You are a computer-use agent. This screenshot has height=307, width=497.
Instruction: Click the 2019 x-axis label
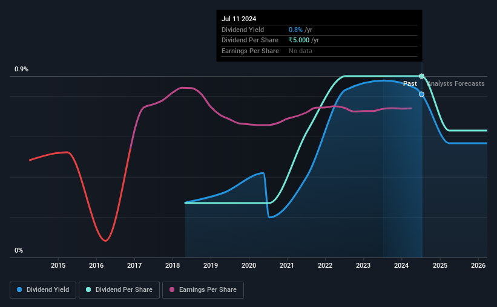[211, 265]
